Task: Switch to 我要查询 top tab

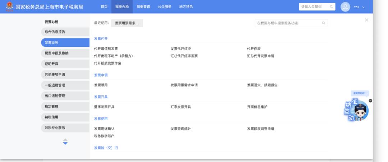Action: pyautogui.click(x=143, y=7)
